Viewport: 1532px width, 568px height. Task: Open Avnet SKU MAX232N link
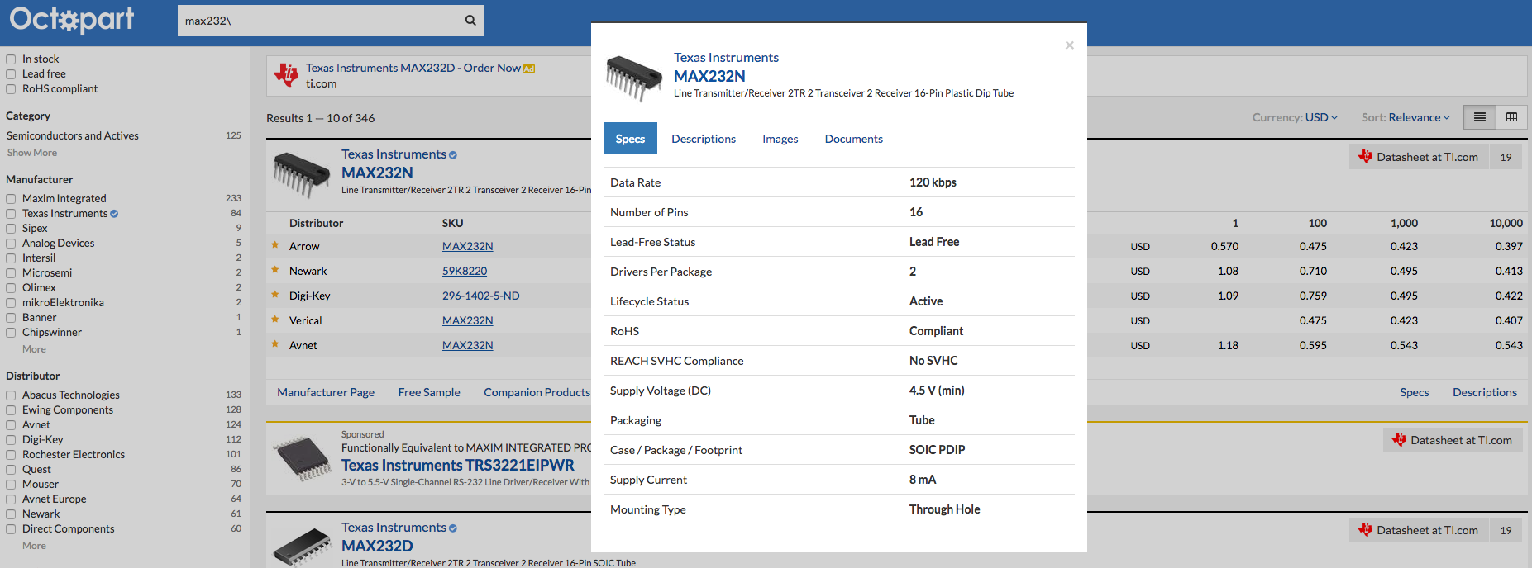[x=468, y=345]
